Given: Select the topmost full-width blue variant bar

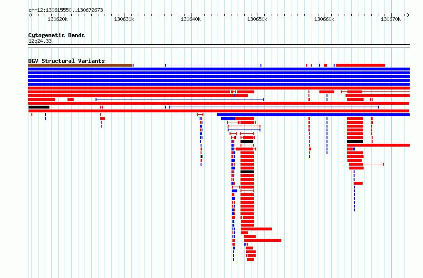Looking at the screenshot, I should (219, 69).
